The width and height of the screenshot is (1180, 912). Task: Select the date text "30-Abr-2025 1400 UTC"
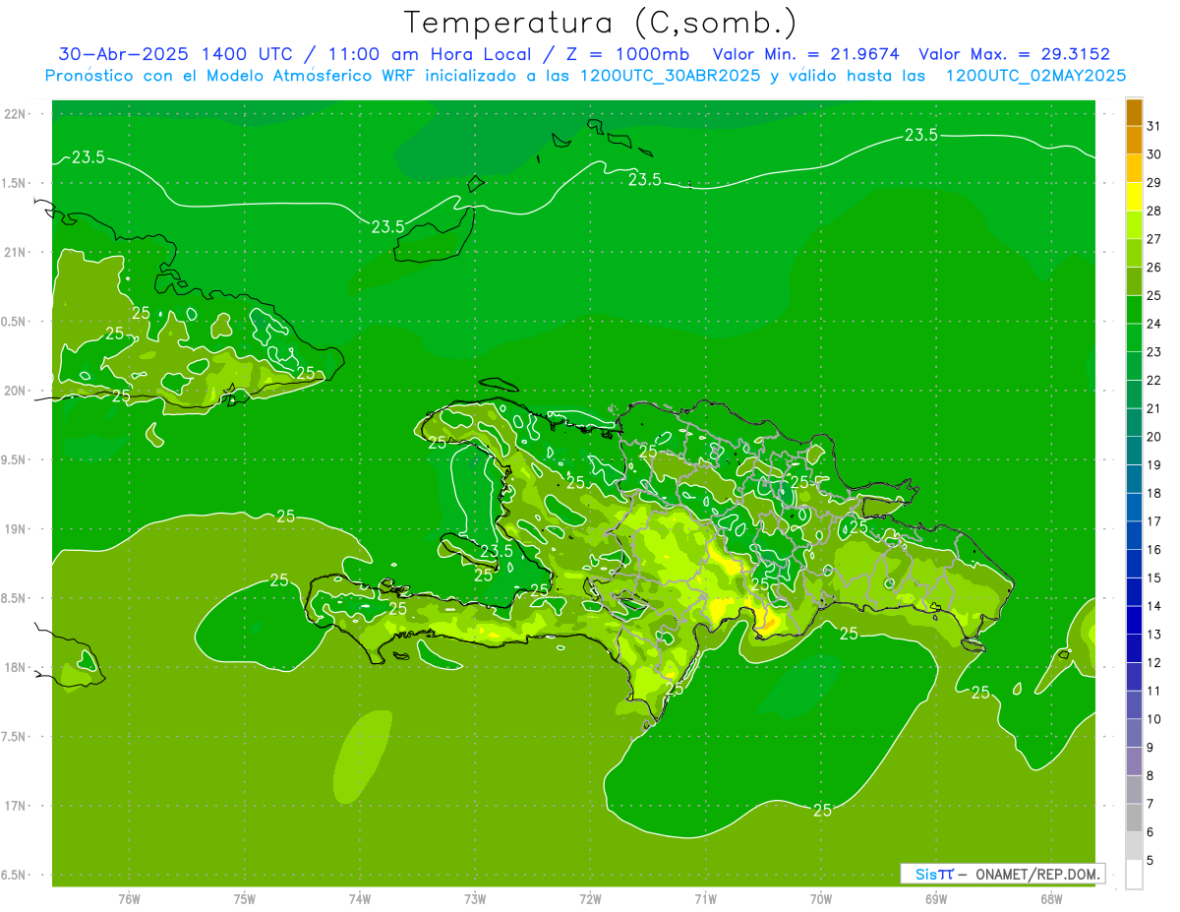tap(175, 54)
